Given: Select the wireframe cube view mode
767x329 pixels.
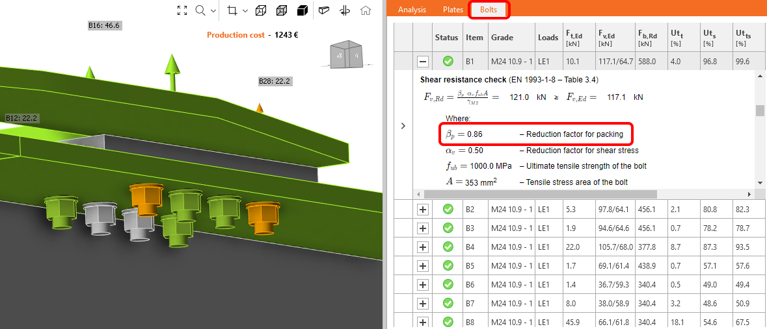Looking at the screenshot, I should click(261, 10).
